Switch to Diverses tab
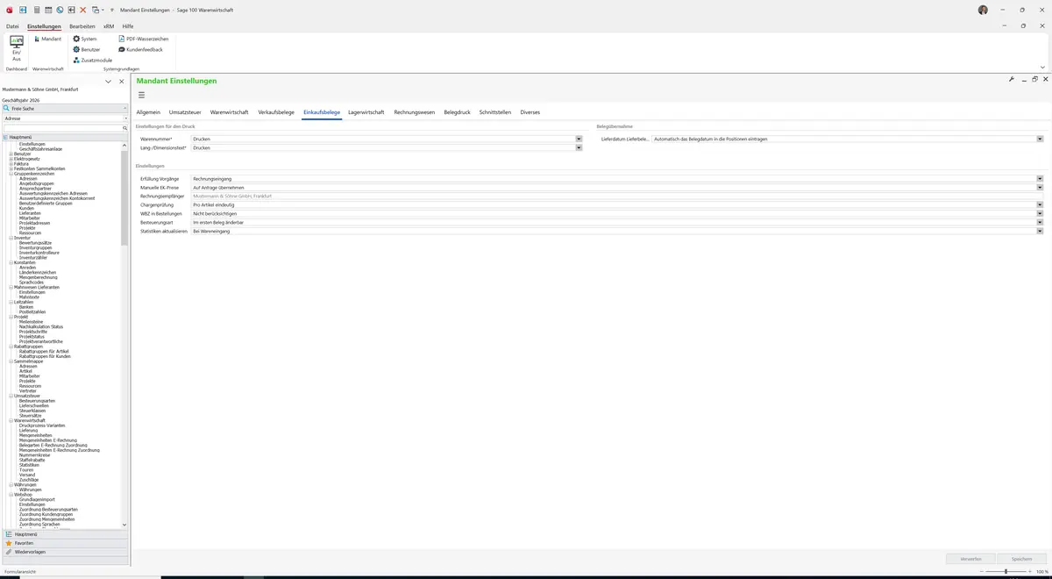This screenshot has width=1052, height=579. coord(530,112)
